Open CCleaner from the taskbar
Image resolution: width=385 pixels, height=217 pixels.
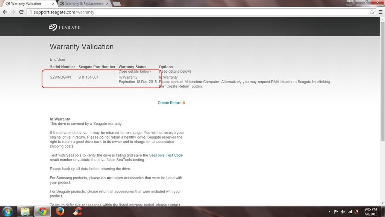pyautogui.click(x=77, y=211)
